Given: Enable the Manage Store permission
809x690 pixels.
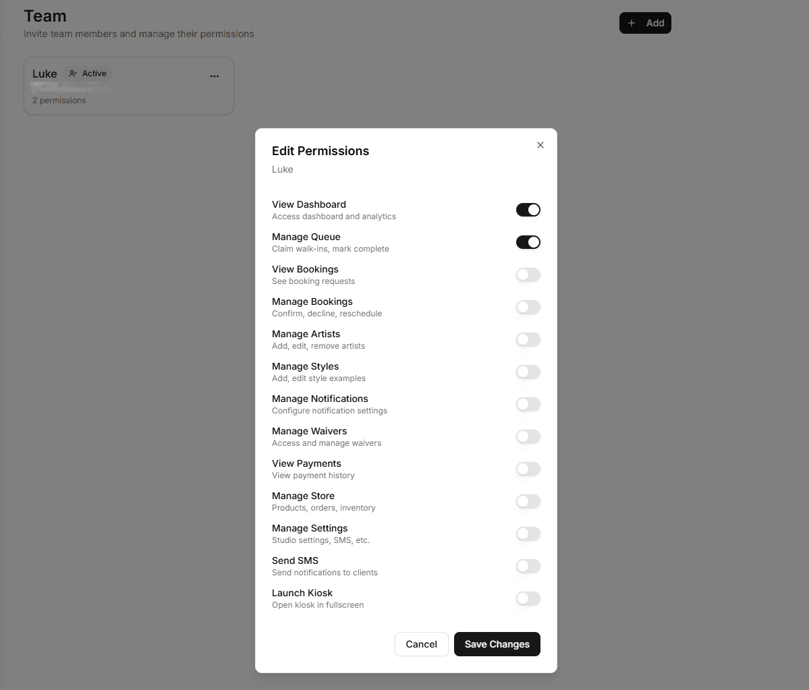Looking at the screenshot, I should (528, 501).
